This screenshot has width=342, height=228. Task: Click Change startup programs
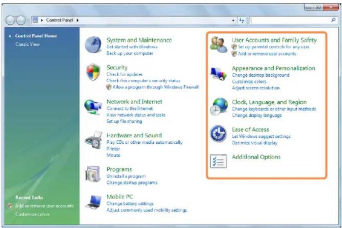[x=132, y=183]
